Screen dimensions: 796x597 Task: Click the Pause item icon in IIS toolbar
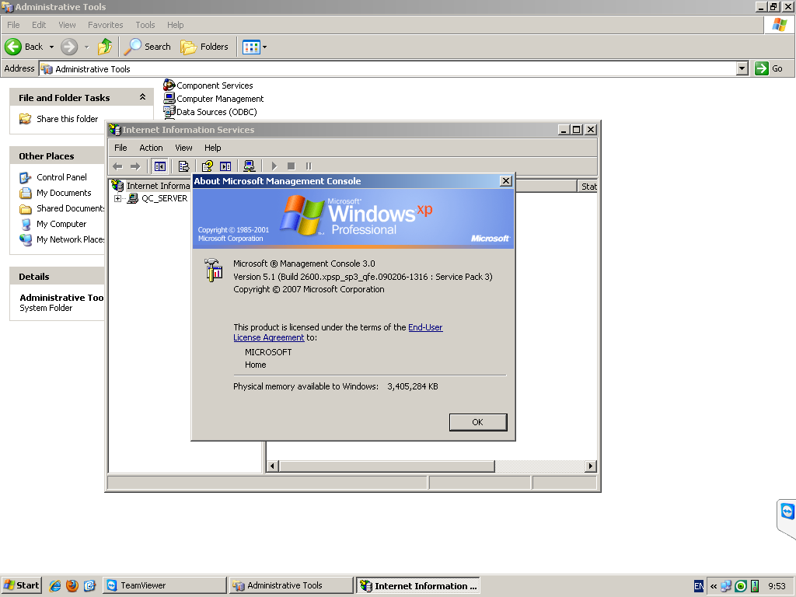309,166
